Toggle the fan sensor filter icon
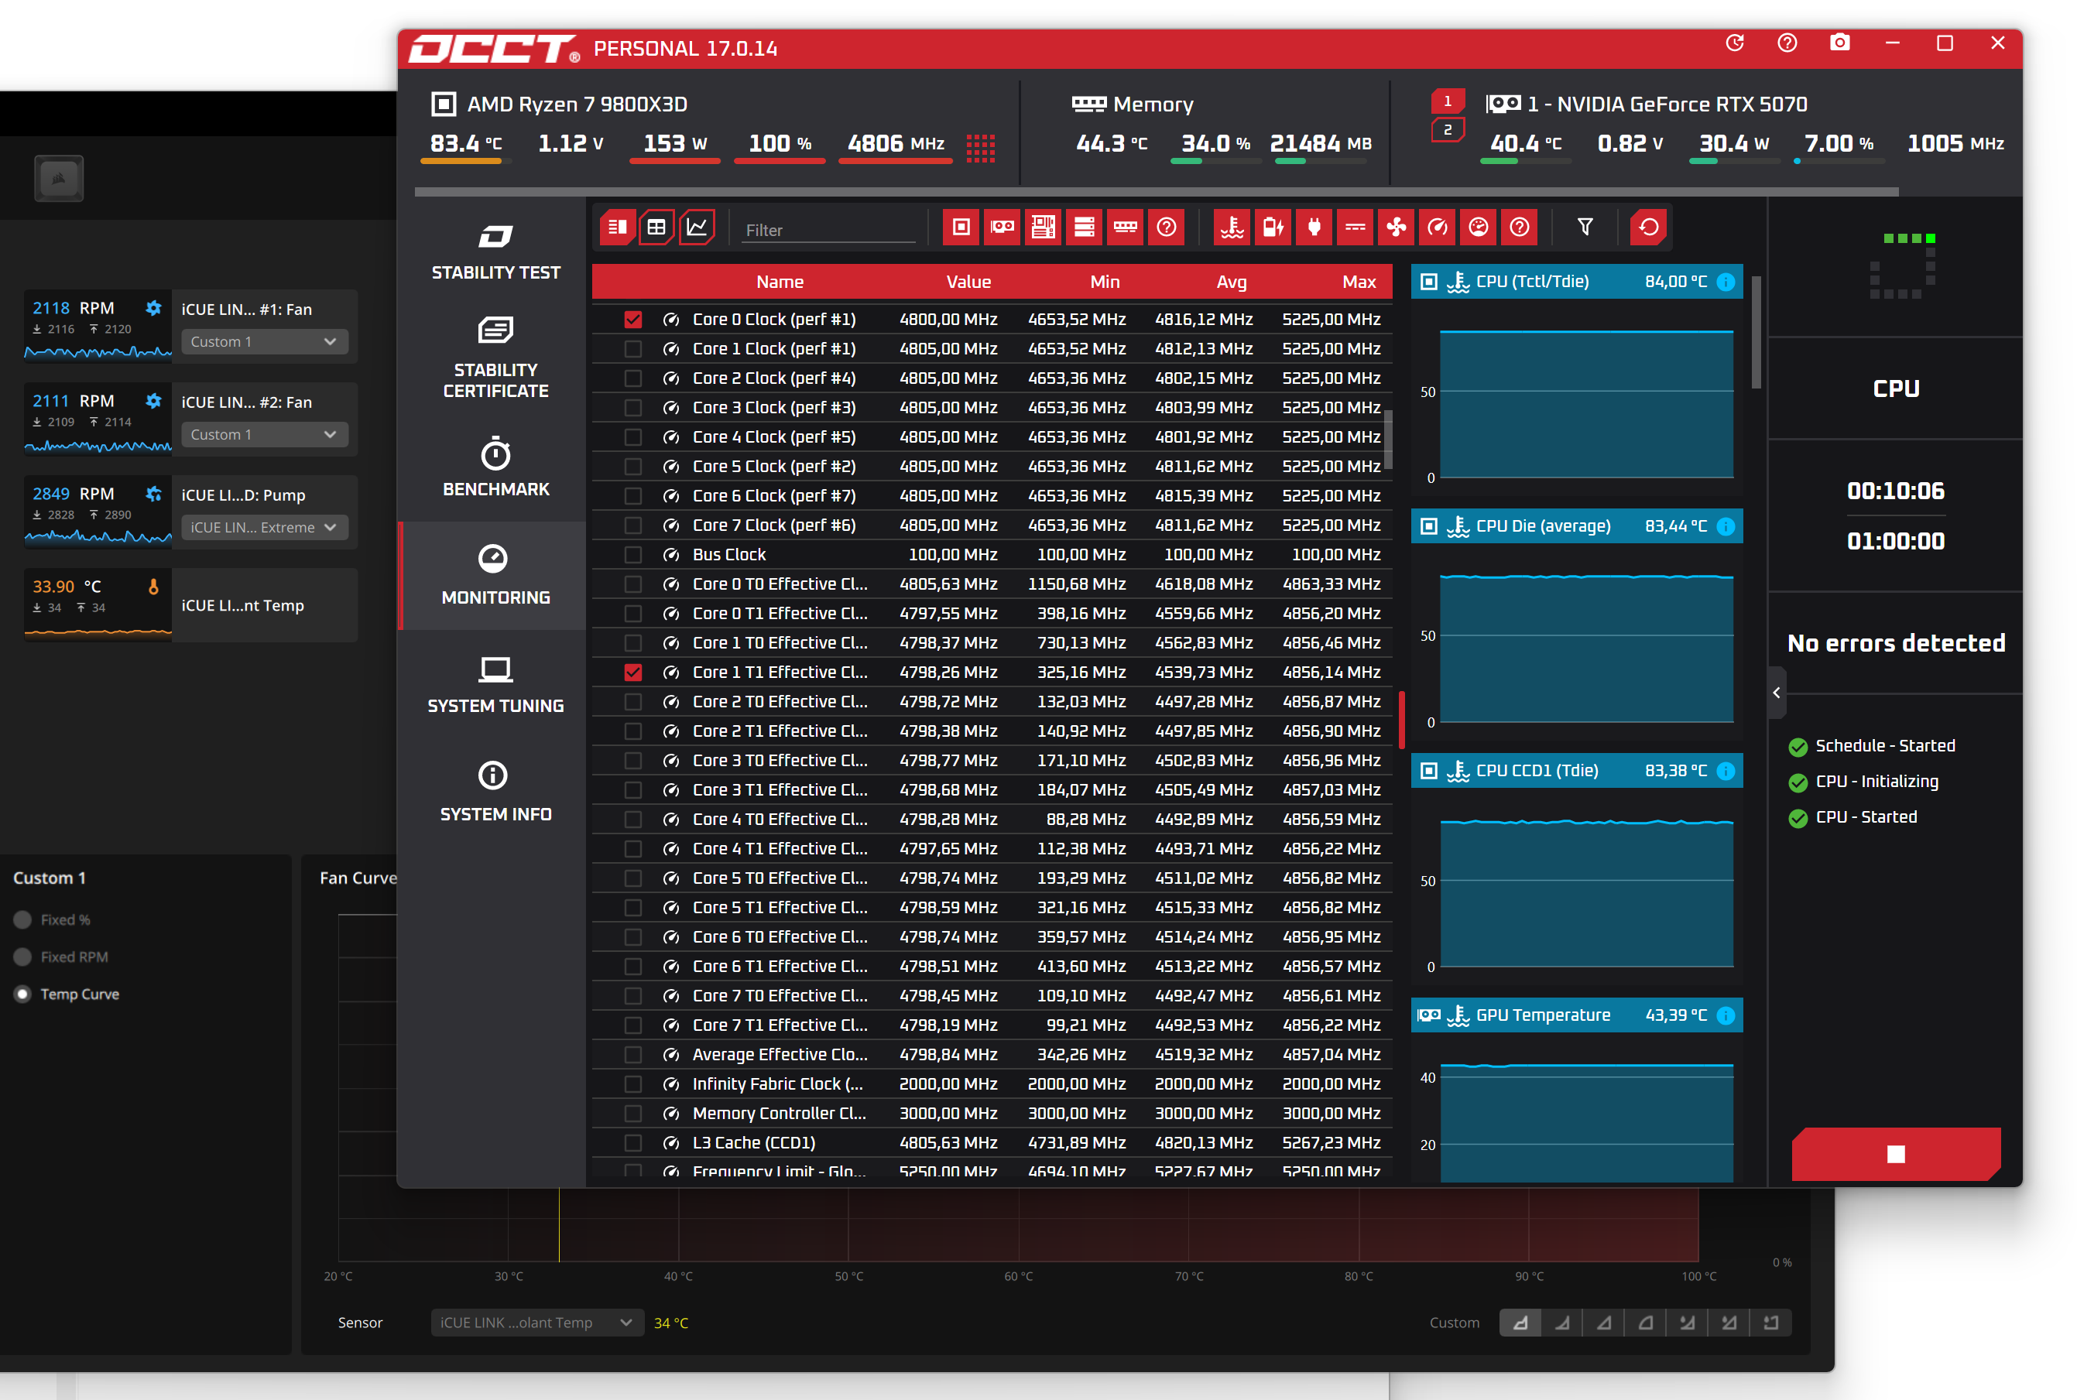This screenshot has height=1400, width=2077. coord(1397,228)
